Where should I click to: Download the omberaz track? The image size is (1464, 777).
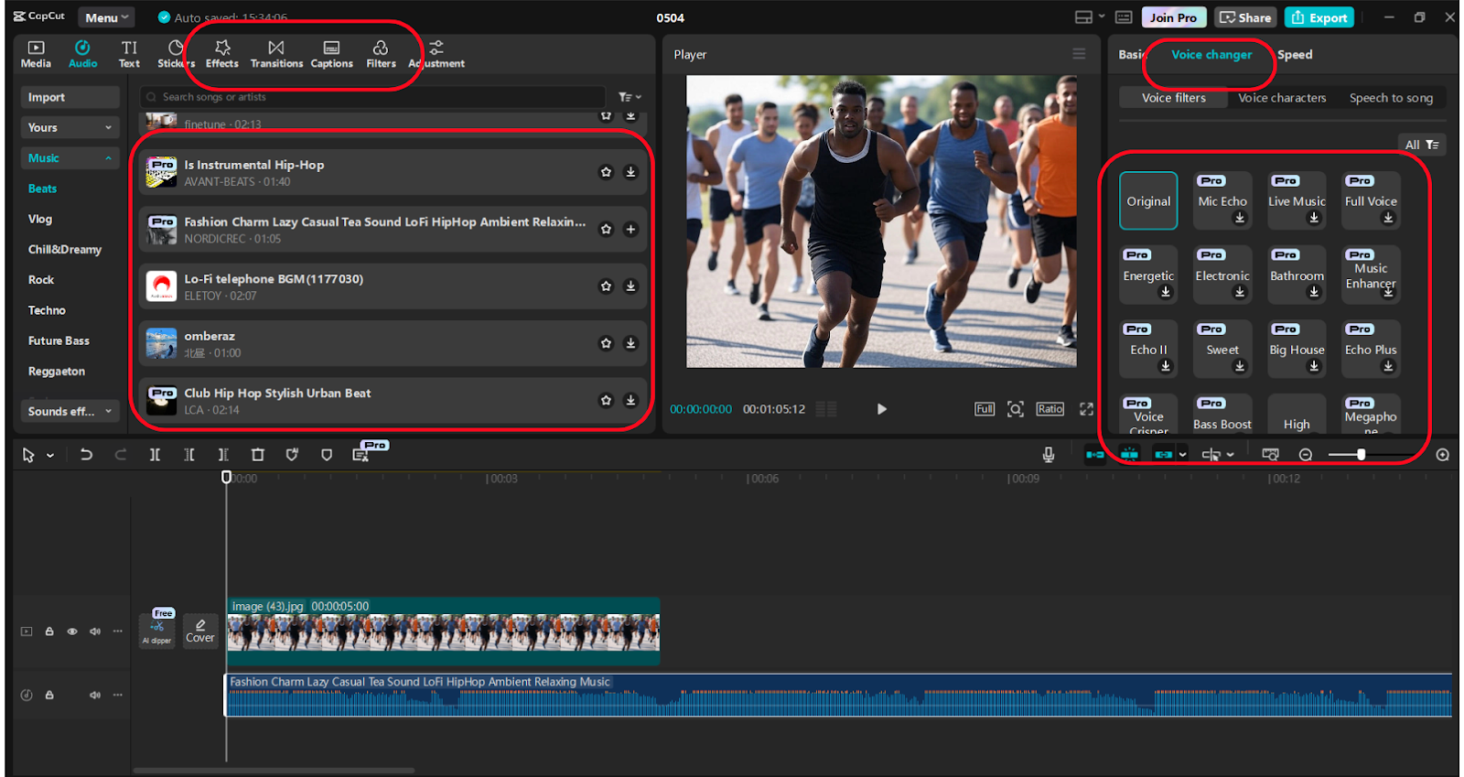(630, 343)
